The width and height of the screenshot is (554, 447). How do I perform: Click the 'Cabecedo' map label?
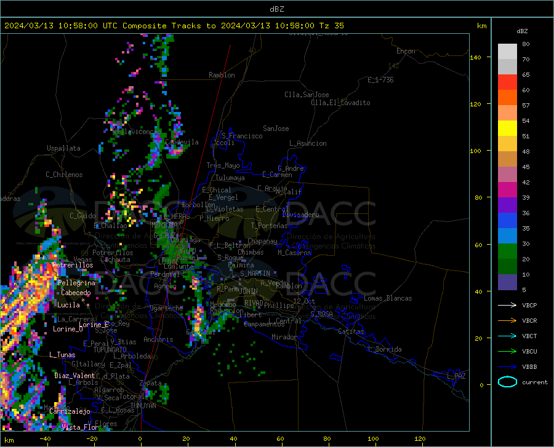pos(76,293)
